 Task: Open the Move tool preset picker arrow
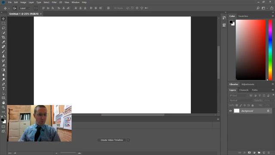(x=9, y=8)
